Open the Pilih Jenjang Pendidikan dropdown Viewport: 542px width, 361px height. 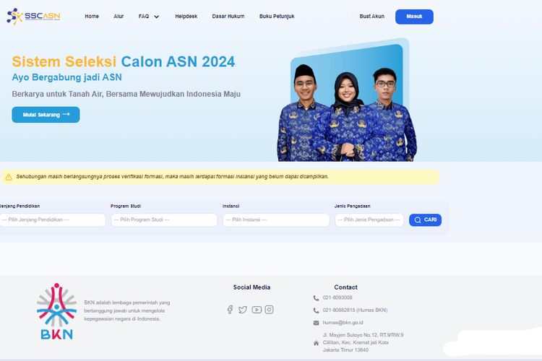coord(52,219)
